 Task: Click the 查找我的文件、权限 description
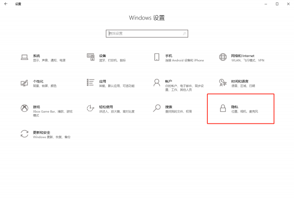coord(178,112)
